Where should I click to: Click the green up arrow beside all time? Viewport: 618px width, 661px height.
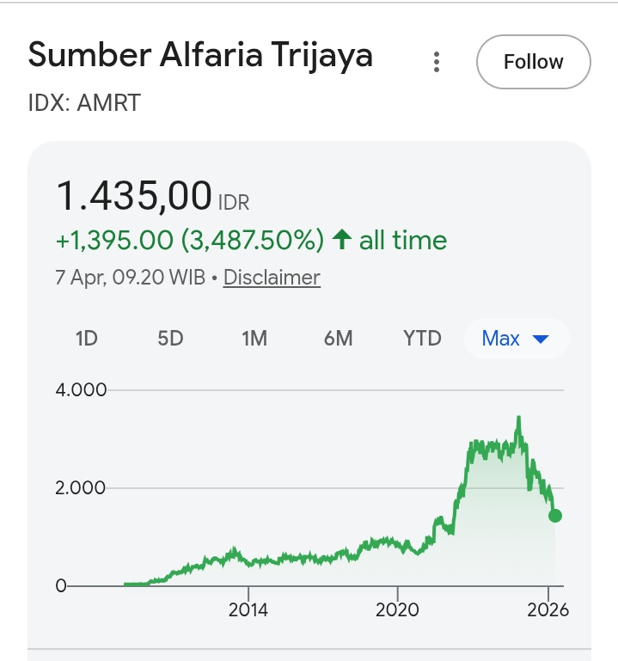[x=341, y=240]
